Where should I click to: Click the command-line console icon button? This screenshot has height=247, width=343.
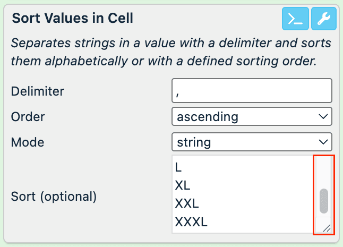295,19
